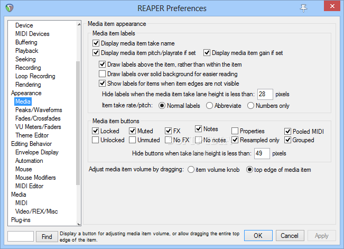Open Rendering preferences page

tap(28, 85)
